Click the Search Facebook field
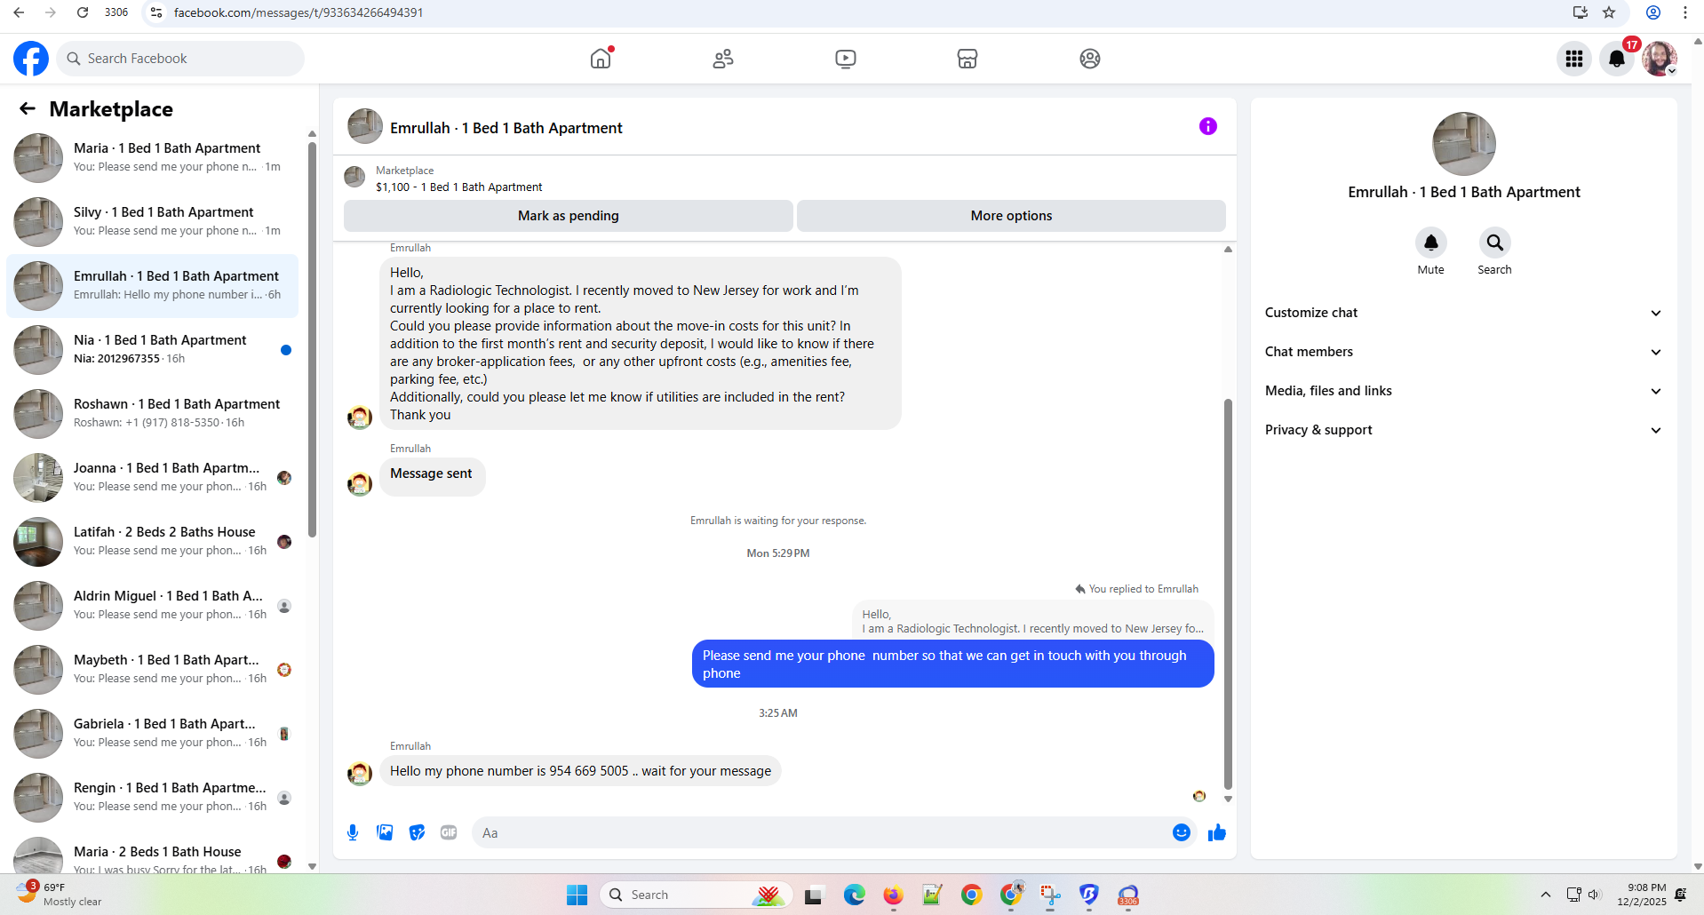Screen dimensions: 1704x915 (180, 59)
